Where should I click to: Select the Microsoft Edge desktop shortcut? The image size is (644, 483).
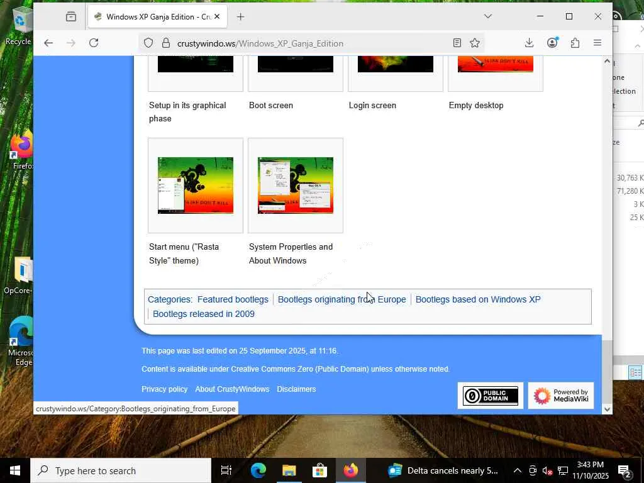21,341
